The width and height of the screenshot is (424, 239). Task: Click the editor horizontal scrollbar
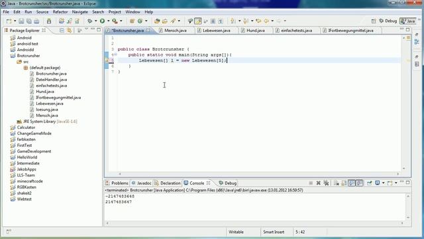(259, 174)
